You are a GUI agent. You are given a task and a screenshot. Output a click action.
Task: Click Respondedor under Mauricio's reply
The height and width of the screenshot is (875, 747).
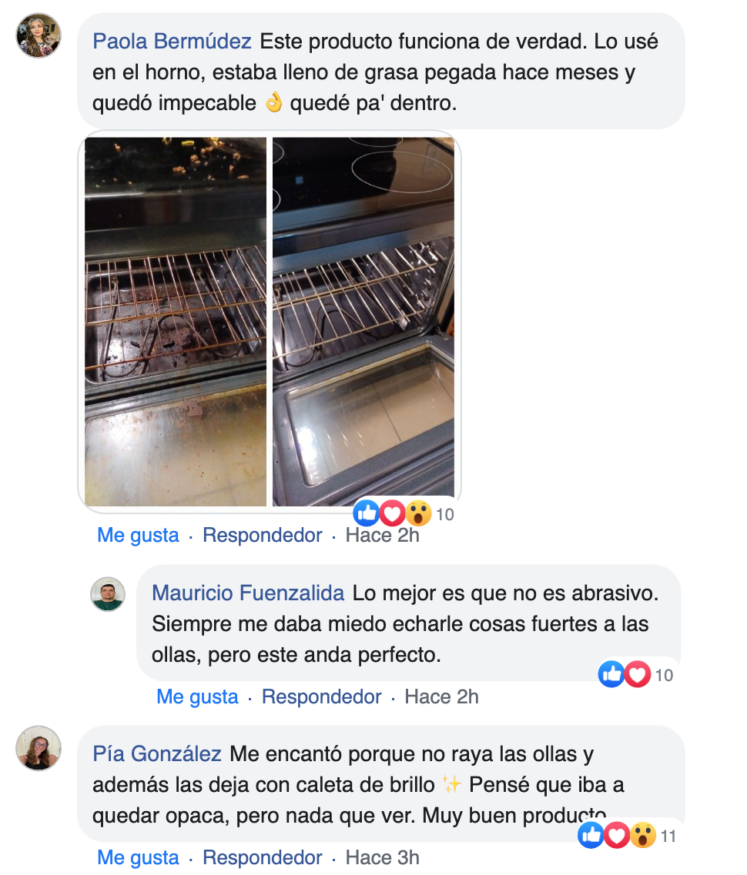[x=322, y=697]
